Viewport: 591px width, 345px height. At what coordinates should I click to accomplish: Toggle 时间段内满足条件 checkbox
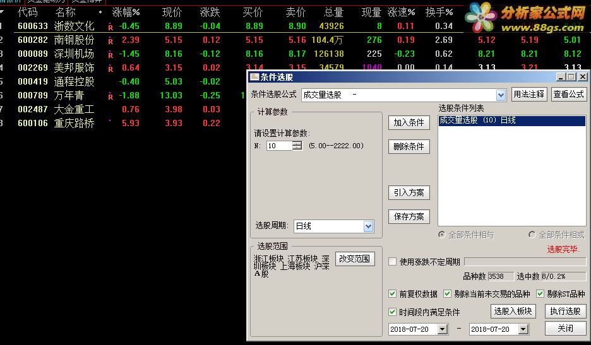pos(392,312)
